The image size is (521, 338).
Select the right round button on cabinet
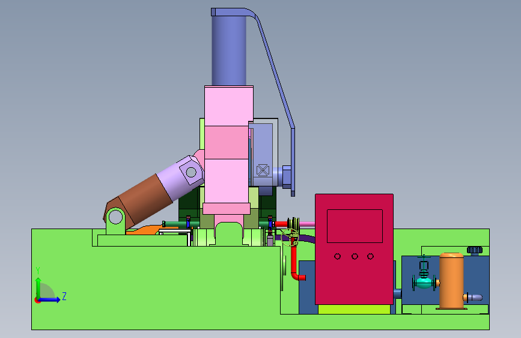coord(371,256)
